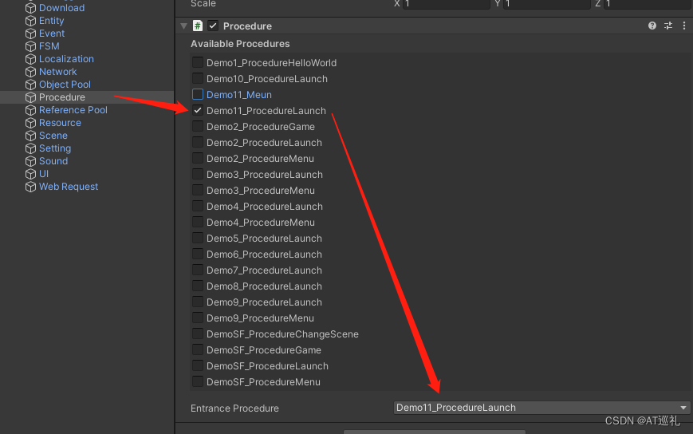Screen dimensions: 693x434
Task: Check DemoSF_ProcedureMenu procedure
Action: click(x=198, y=381)
